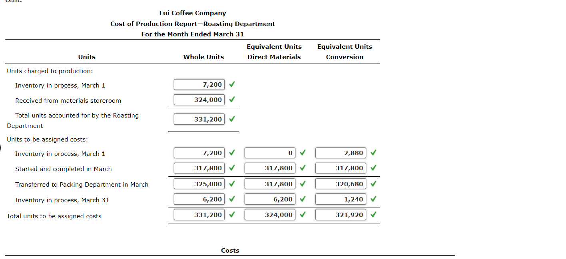Click Transferred to Packing Whole Units 325,000 field
This screenshot has height=259, width=566.
[199, 184]
